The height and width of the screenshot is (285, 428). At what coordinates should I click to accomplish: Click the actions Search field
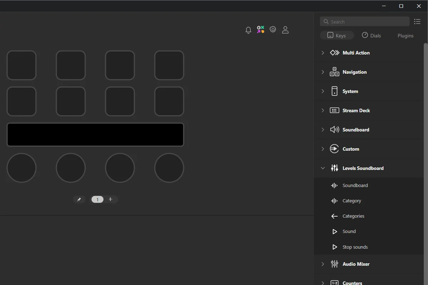pos(365,22)
